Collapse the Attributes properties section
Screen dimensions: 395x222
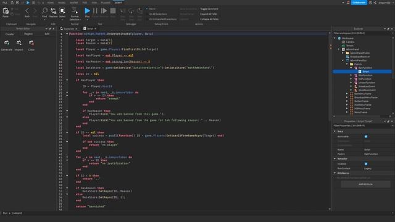coord(335,173)
